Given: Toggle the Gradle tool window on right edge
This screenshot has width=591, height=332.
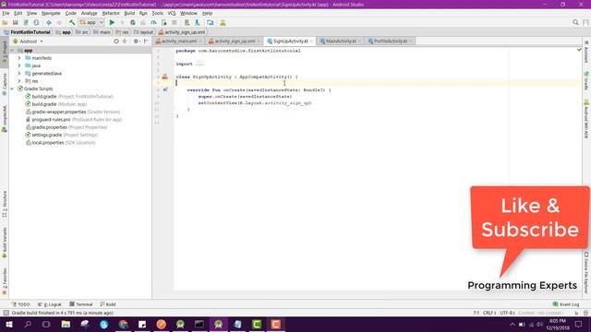Looking at the screenshot, I should coord(586,81).
